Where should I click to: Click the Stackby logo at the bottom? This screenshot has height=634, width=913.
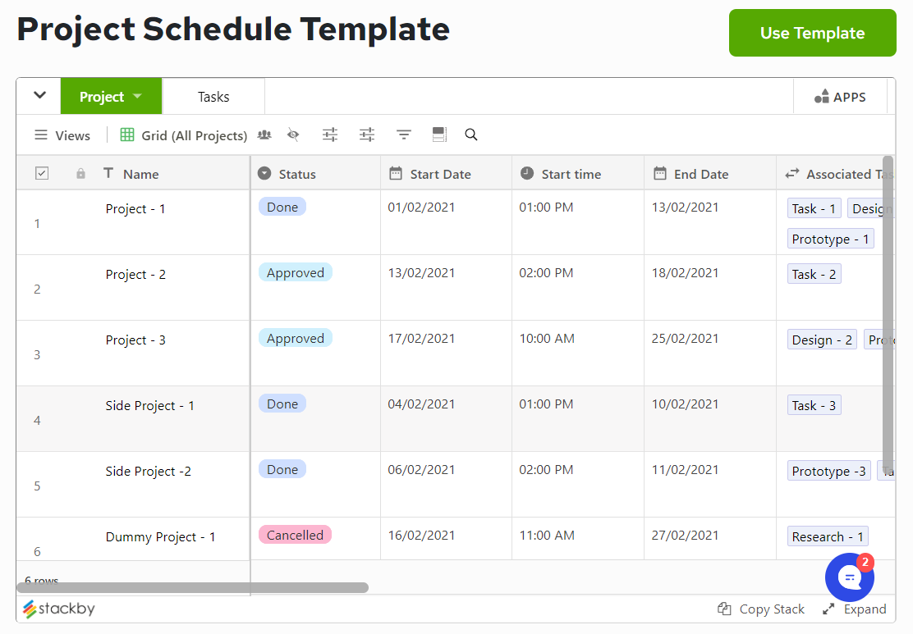coord(57,609)
